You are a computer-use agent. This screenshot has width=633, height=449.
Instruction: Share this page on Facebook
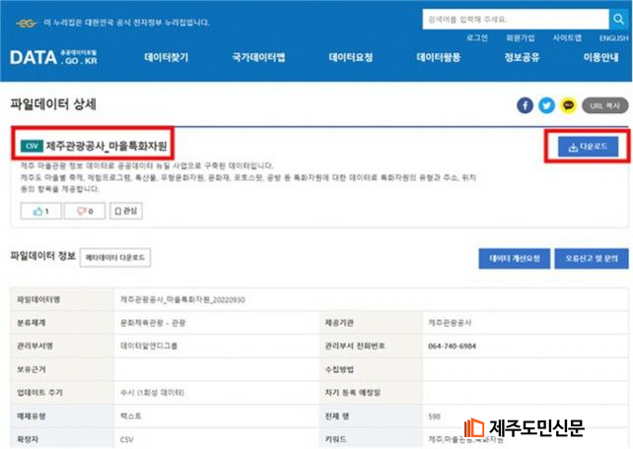click(x=526, y=105)
